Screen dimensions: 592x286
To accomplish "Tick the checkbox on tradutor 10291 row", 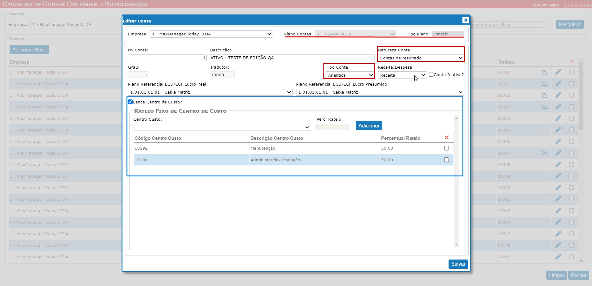I will coord(571,222).
